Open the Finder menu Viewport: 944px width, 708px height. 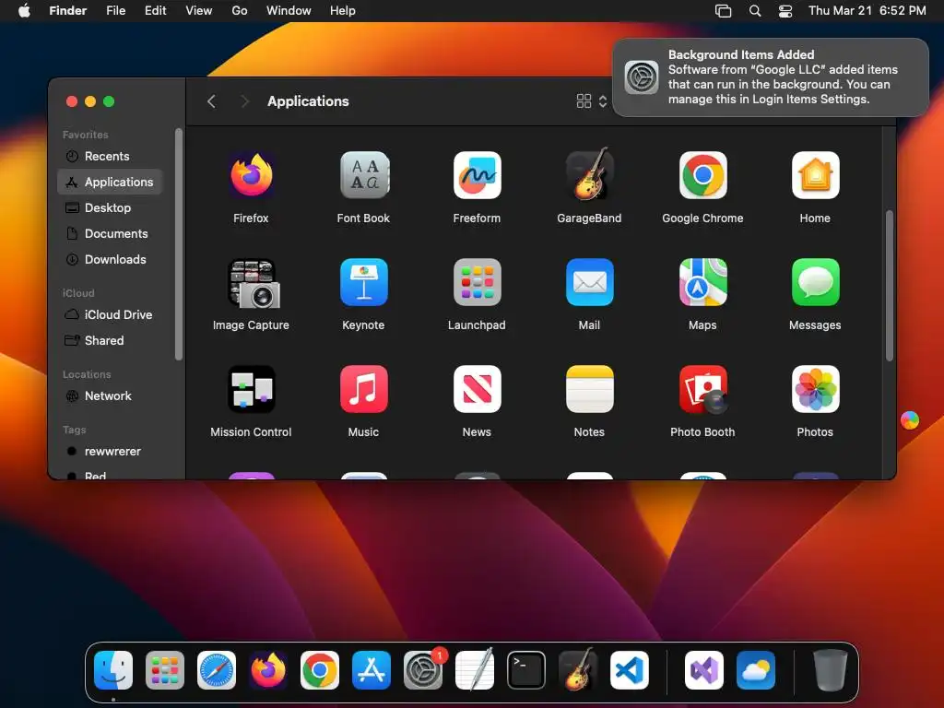pos(68,11)
